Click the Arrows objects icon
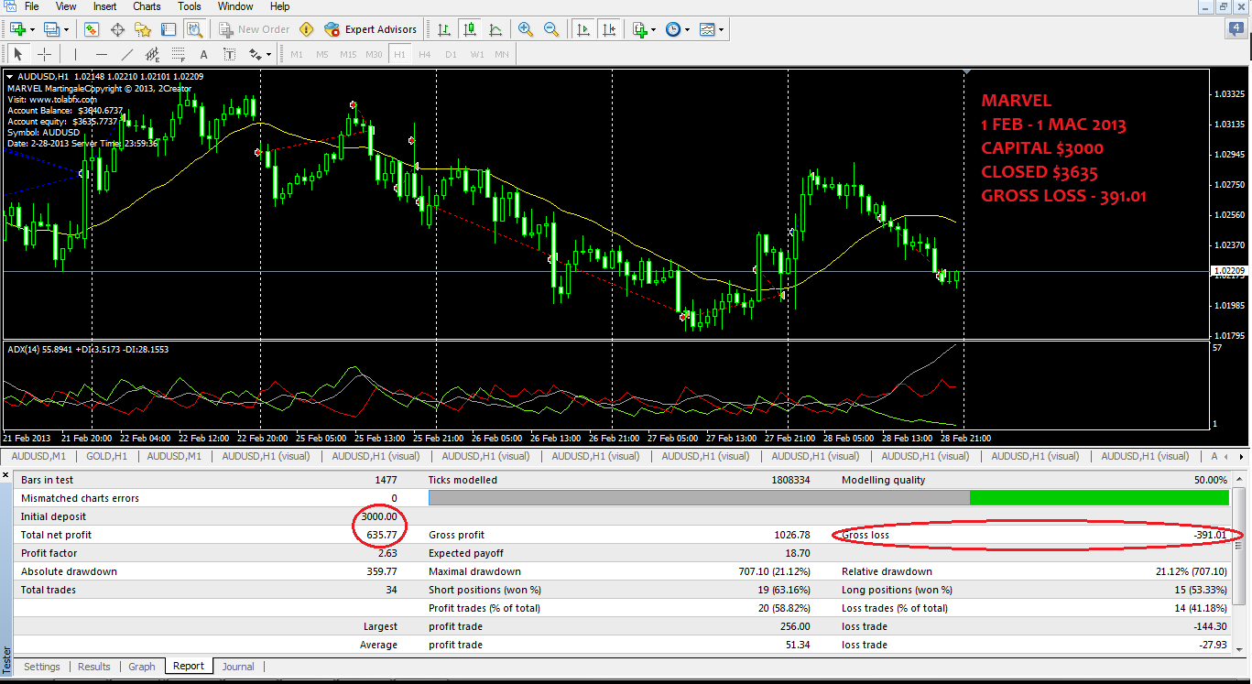This screenshot has width=1252, height=684. pyautogui.click(x=255, y=54)
